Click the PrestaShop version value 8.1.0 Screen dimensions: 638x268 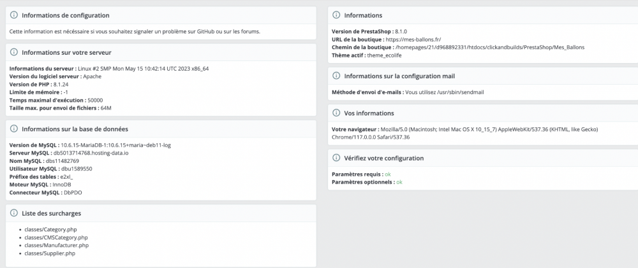[x=401, y=31]
